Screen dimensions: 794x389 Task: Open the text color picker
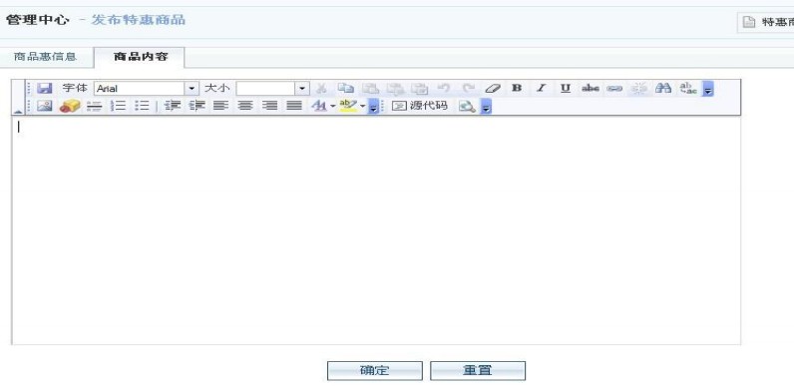click(319, 106)
